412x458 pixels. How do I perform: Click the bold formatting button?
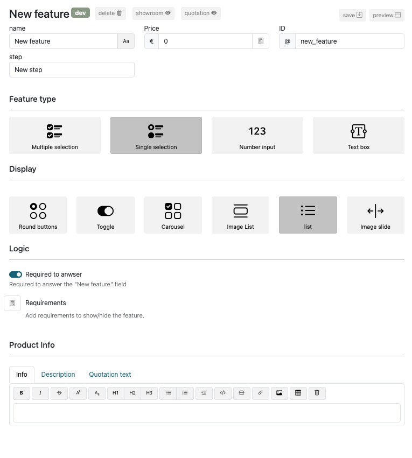coord(21,393)
